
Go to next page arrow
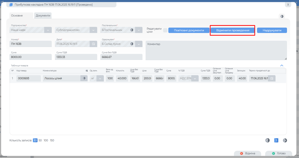285,140
